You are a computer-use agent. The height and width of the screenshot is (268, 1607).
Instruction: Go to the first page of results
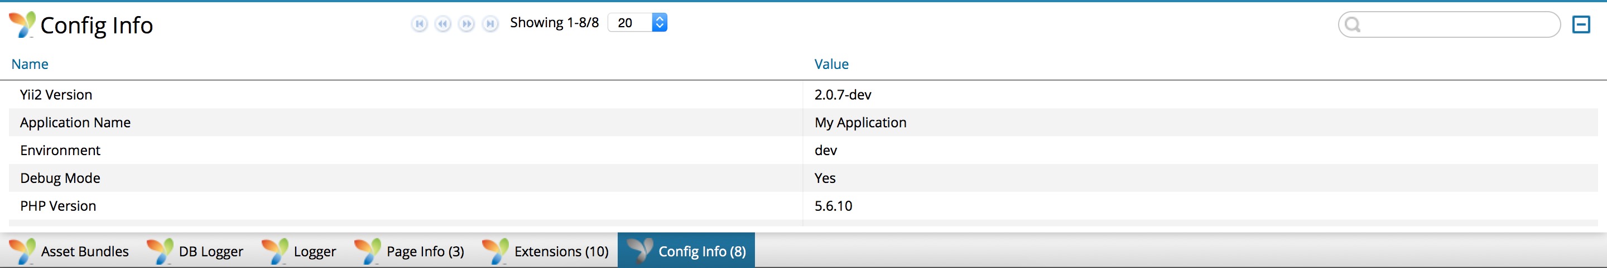pyautogui.click(x=419, y=23)
